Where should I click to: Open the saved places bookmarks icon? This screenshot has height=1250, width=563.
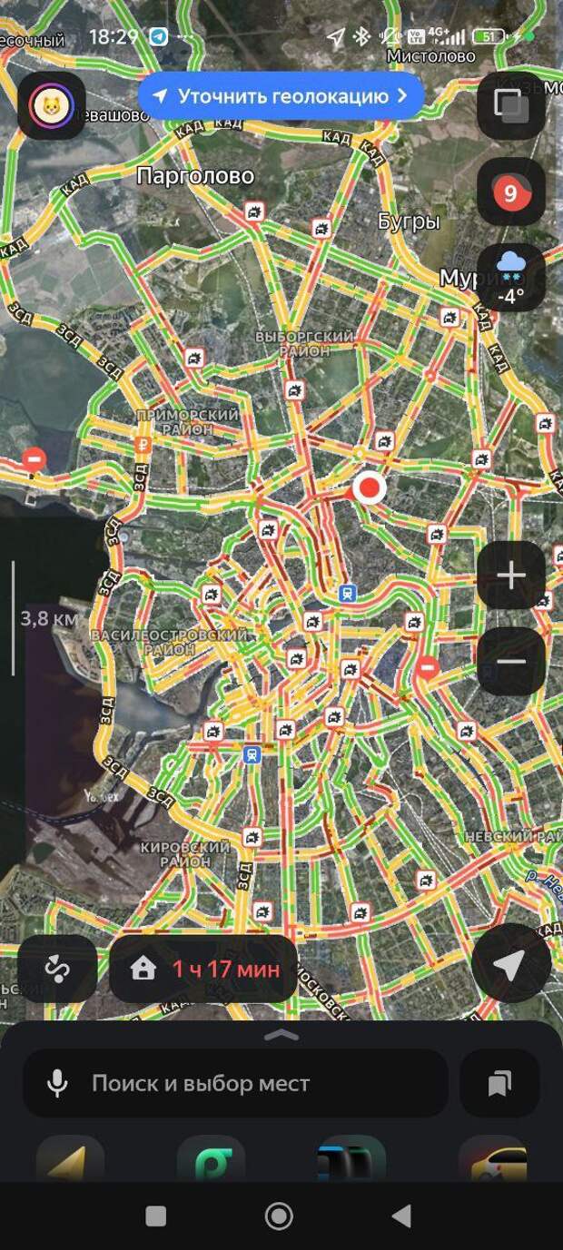(499, 1083)
